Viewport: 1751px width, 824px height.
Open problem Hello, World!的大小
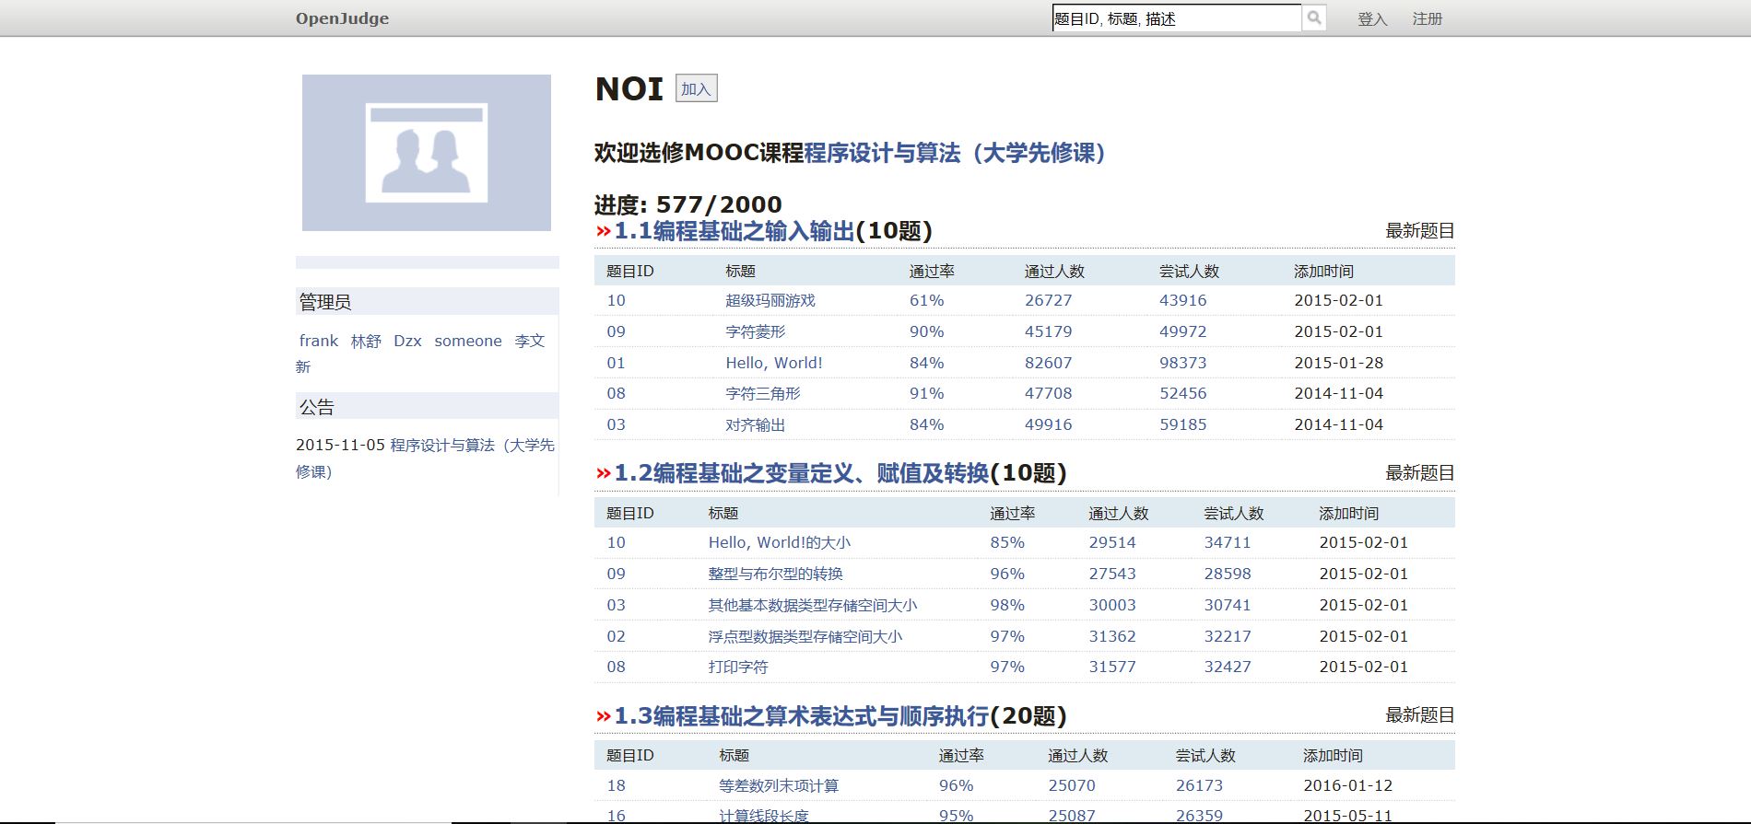(780, 542)
